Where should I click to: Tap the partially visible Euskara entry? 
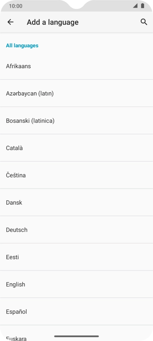[x=76, y=333]
